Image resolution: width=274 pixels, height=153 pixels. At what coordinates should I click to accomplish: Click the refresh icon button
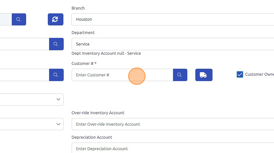[55, 19]
